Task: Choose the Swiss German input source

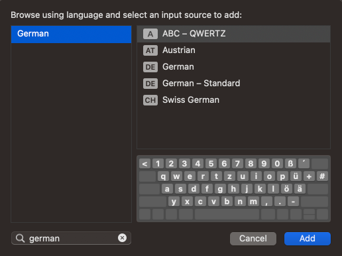Action: (233, 100)
